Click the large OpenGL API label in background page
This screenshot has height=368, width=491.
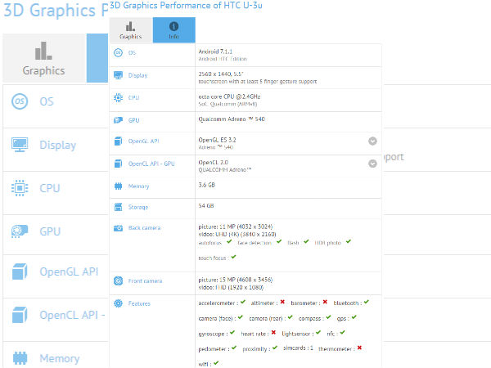[69, 272]
